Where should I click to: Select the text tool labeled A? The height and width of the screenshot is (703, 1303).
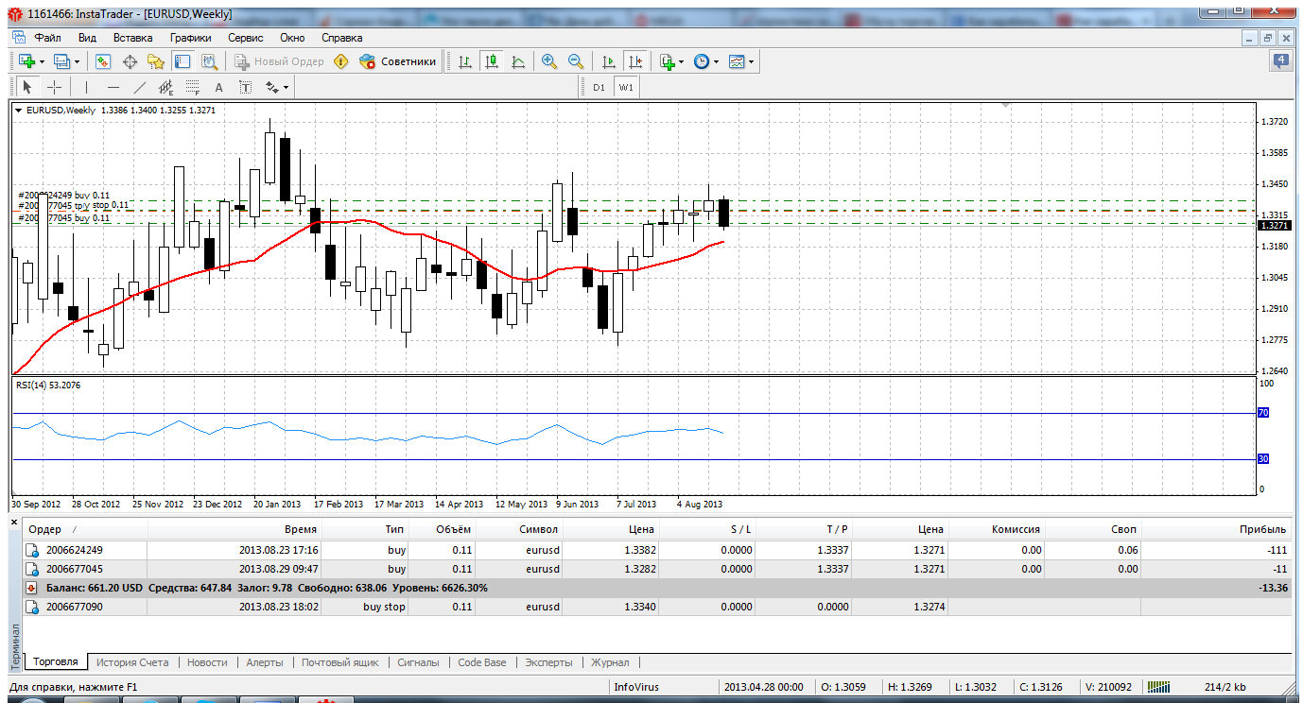(218, 88)
